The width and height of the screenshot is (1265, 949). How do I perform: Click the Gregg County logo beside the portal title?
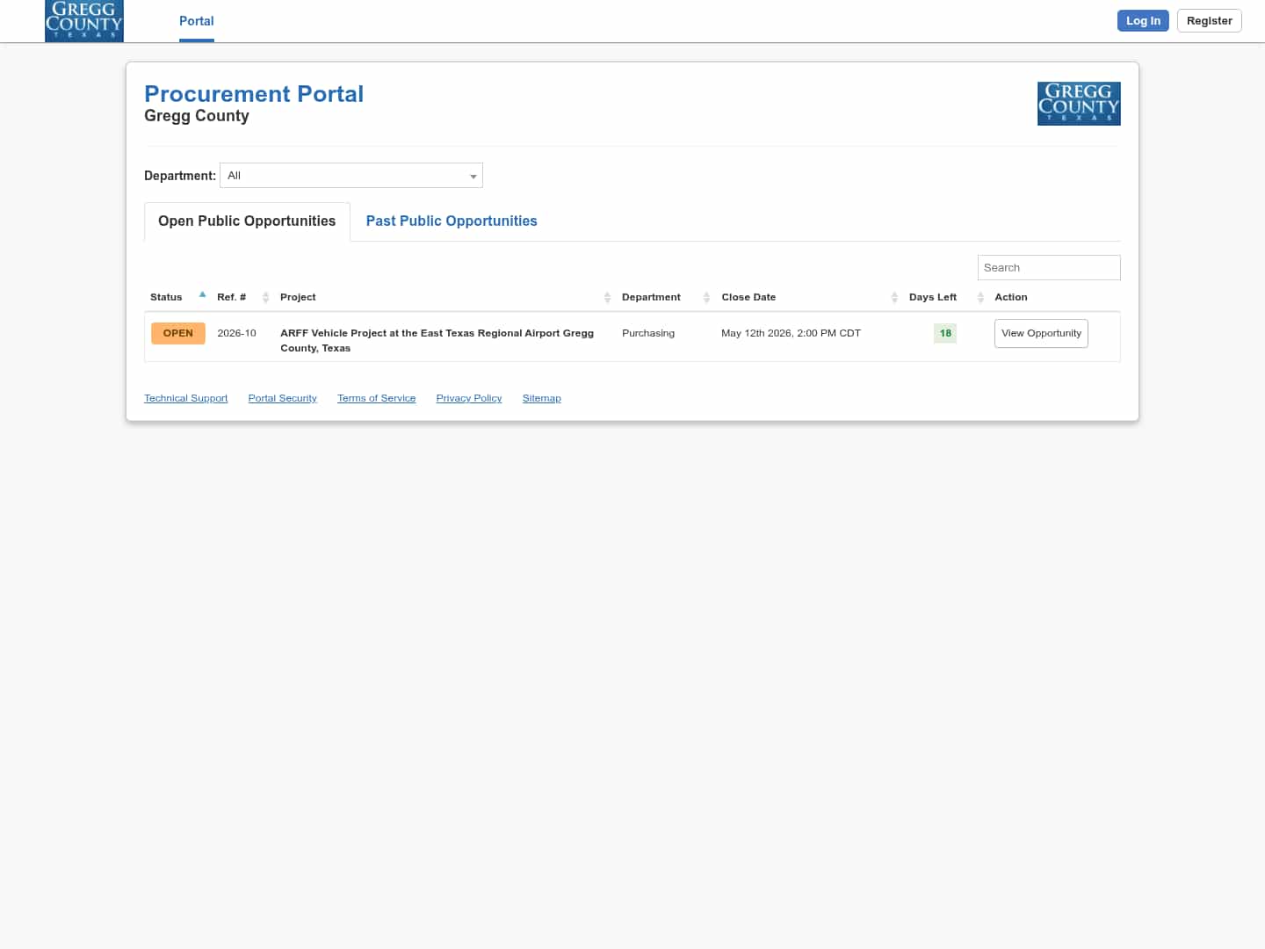1079,104
